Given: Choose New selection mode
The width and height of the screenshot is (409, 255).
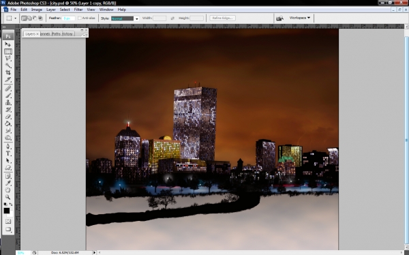Looking at the screenshot, I should click(24, 18).
